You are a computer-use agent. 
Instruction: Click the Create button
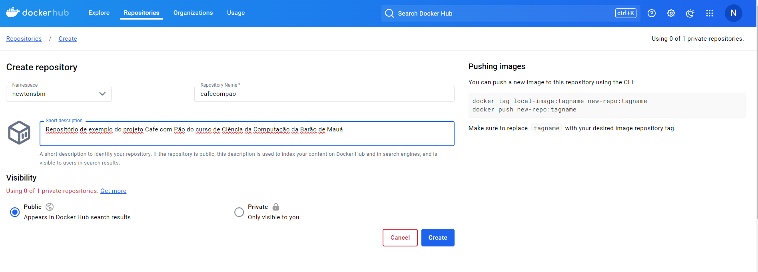coord(438,238)
